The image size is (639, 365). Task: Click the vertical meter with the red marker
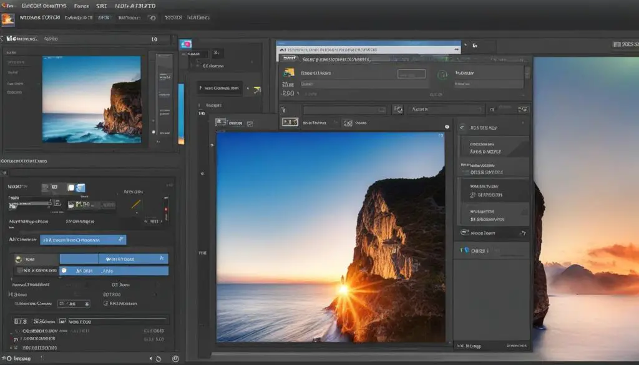click(166, 210)
